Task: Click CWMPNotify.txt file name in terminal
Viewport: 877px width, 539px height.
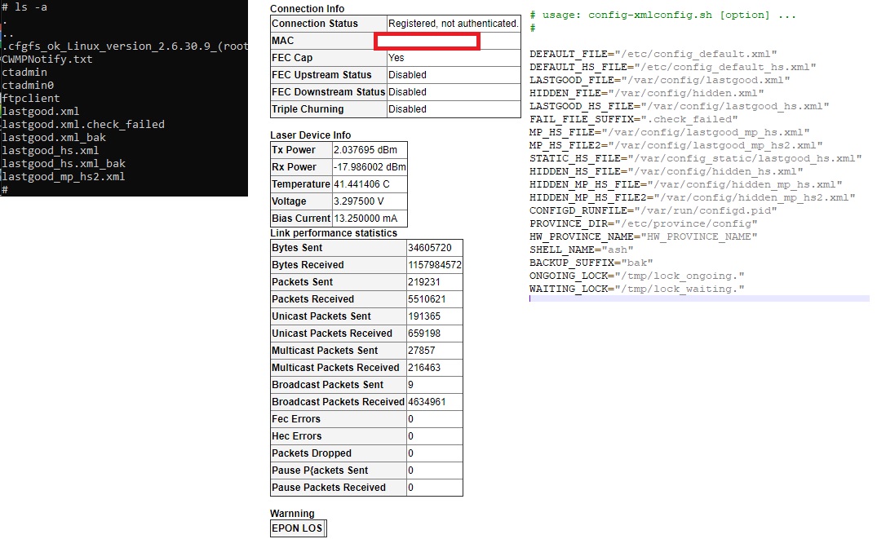Action: pos(47,60)
